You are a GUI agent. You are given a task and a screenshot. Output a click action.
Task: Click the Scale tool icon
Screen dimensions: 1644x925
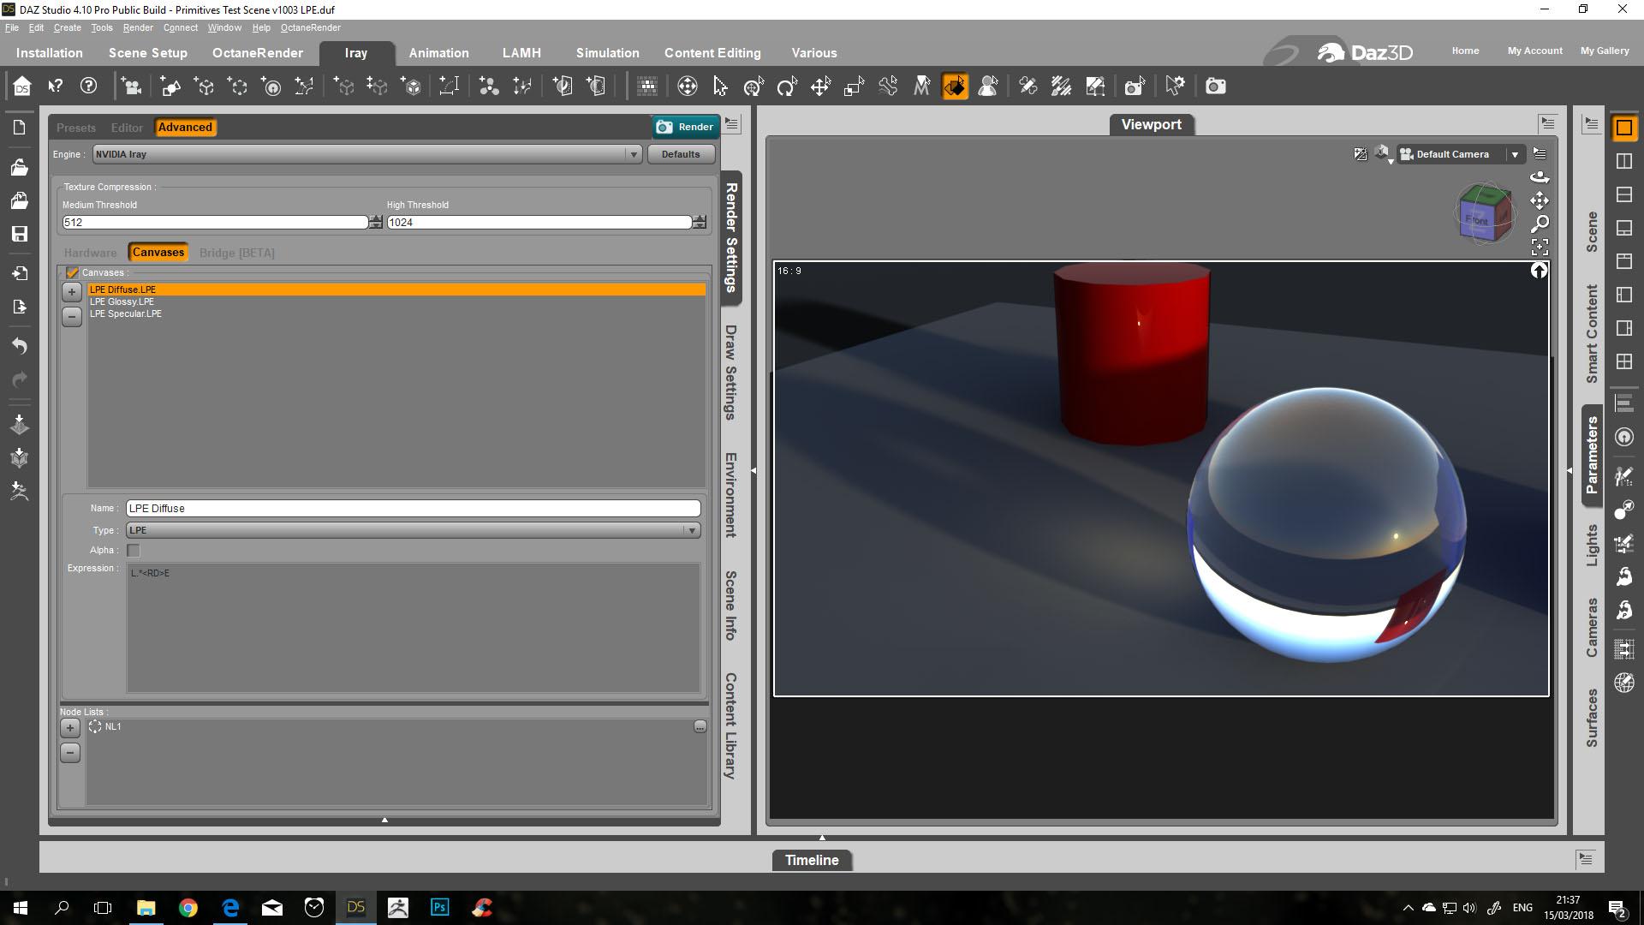coord(854,87)
